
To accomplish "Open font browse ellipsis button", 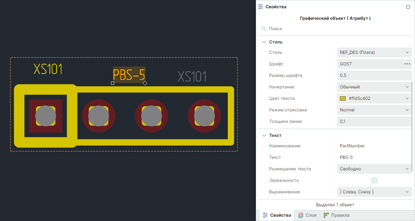I will [x=407, y=64].
